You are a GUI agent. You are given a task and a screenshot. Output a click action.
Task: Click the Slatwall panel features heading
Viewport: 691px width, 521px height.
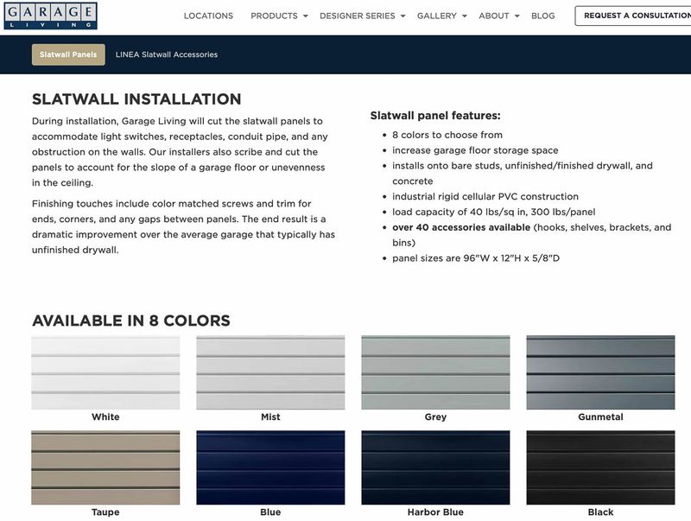pos(435,116)
